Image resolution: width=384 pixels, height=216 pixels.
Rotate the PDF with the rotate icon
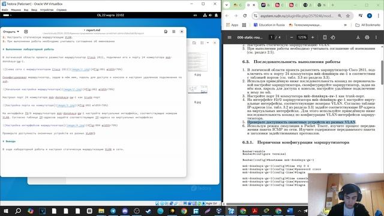tap(333, 37)
